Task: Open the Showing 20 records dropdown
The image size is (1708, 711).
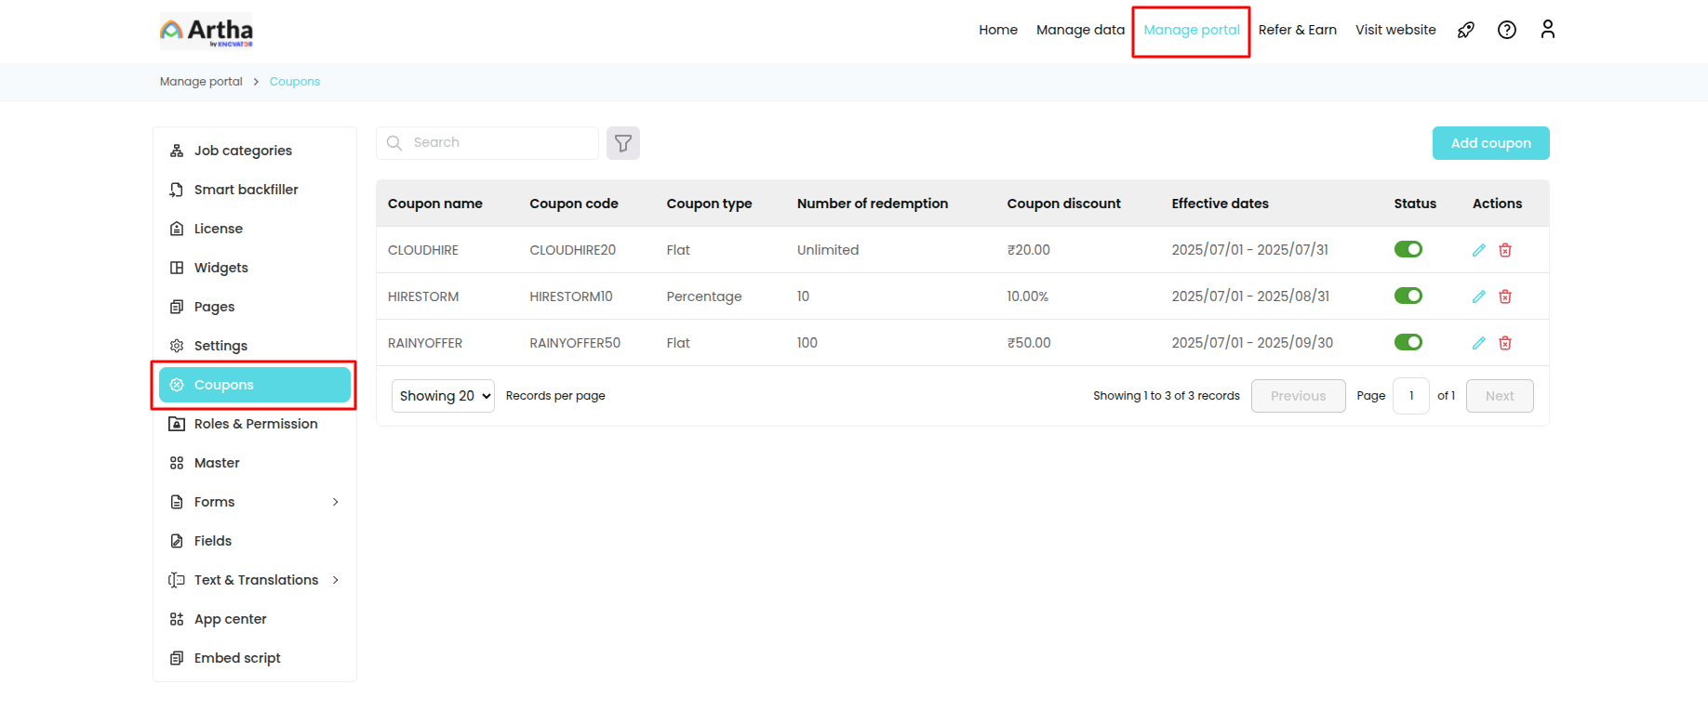Action: (x=443, y=396)
